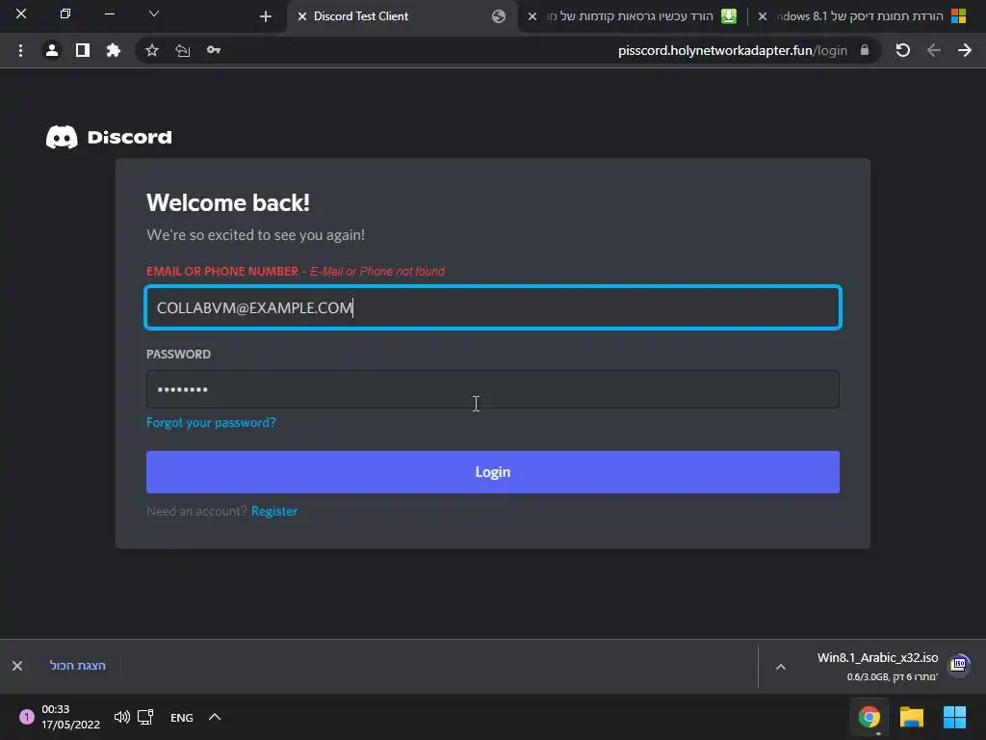Open the Chrome profile avatar icon

click(52, 50)
